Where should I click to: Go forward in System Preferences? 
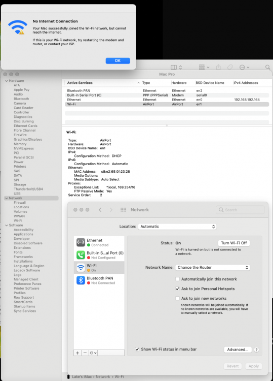pyautogui.click(x=111, y=210)
